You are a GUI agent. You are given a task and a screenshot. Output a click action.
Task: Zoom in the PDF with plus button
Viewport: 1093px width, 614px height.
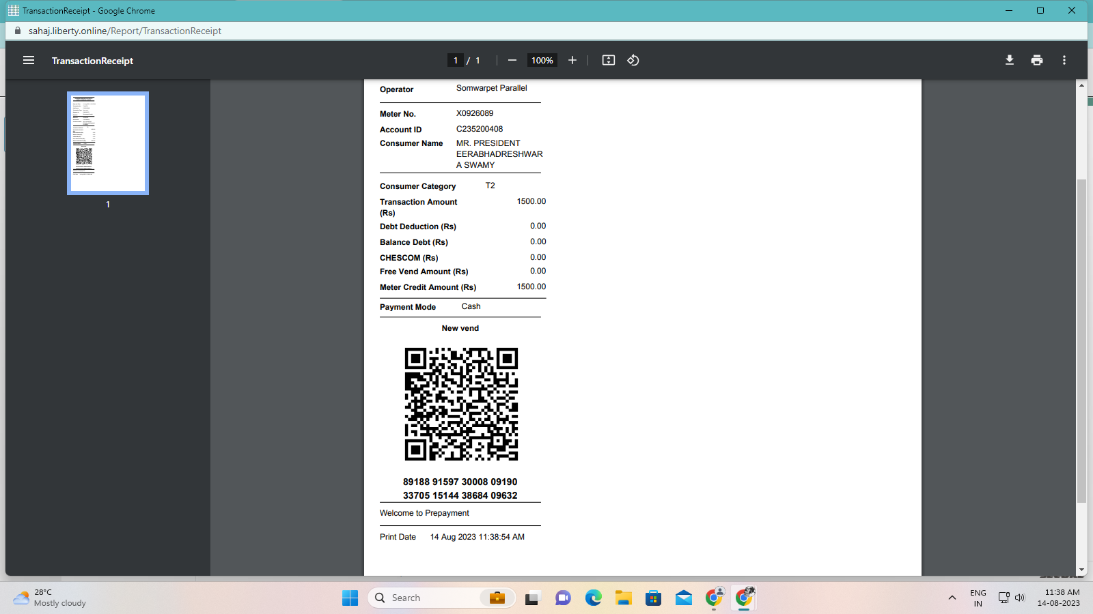click(x=572, y=60)
